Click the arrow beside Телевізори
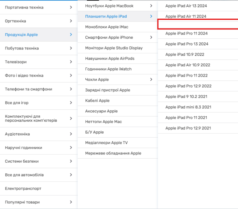 tap(71, 62)
